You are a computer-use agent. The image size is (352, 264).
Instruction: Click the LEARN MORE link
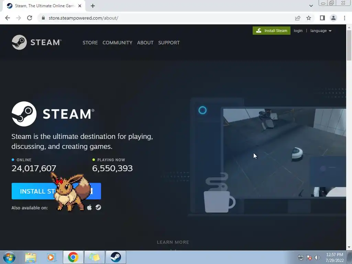click(173, 242)
